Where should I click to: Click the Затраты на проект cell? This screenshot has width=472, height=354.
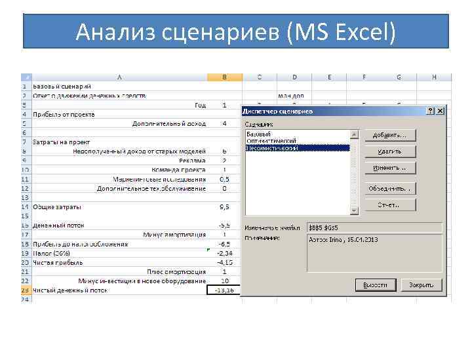(119, 142)
